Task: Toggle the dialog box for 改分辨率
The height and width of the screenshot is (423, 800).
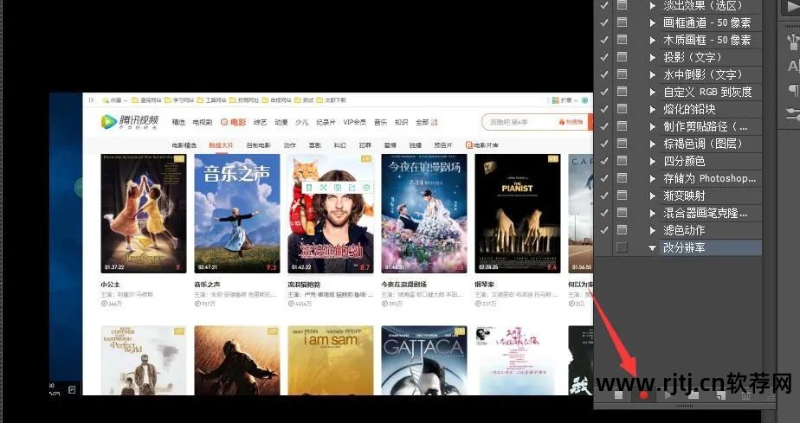Action: [x=622, y=247]
